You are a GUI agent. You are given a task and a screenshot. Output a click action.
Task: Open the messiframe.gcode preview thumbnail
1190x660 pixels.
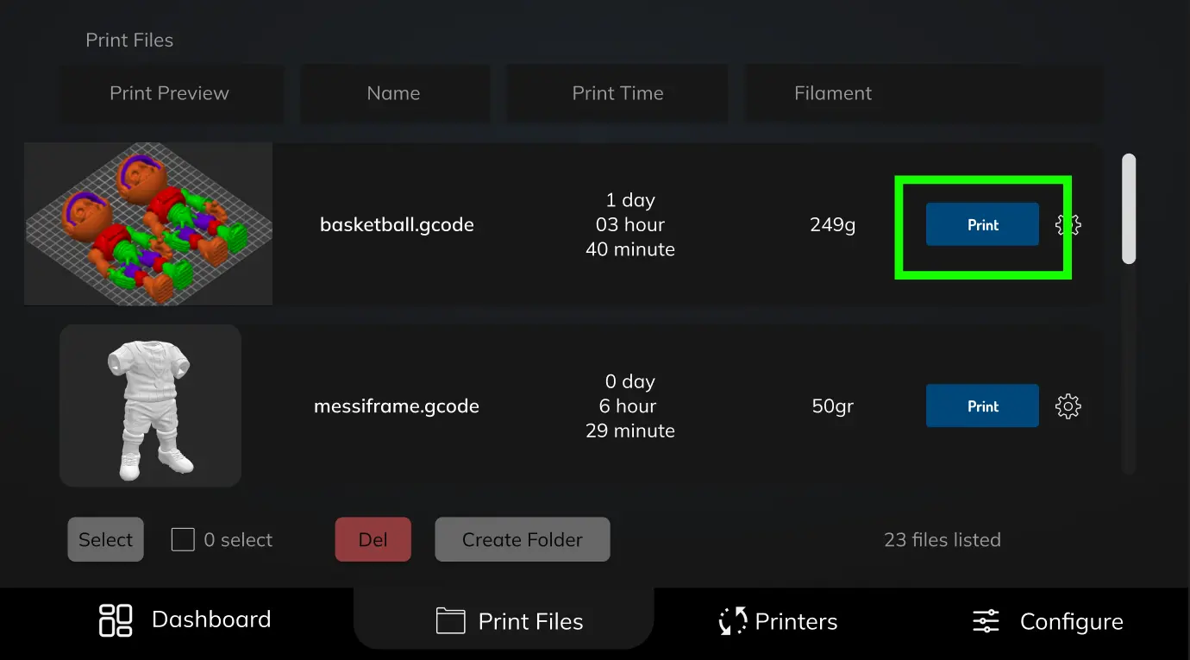[150, 405]
